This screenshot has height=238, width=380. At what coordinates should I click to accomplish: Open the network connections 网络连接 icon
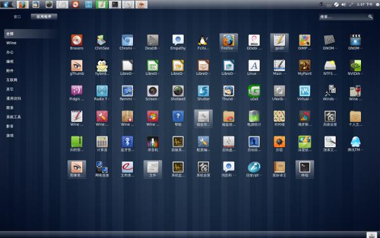[x=102, y=169]
